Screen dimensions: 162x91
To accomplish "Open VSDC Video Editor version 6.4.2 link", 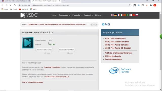I will tap(57, 77).
